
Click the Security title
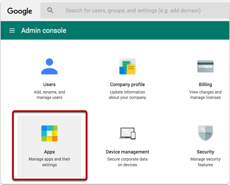(x=205, y=152)
